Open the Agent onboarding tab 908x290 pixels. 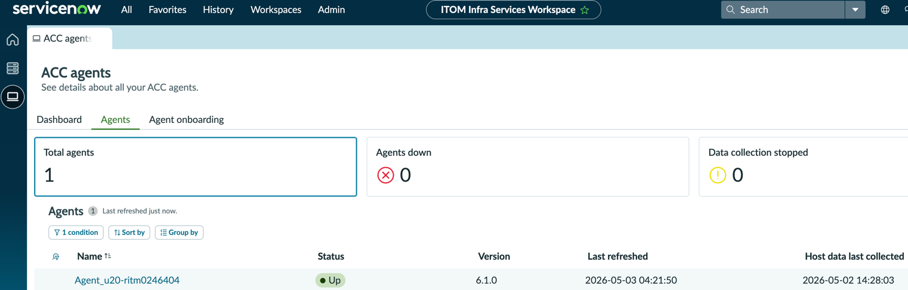[186, 119]
